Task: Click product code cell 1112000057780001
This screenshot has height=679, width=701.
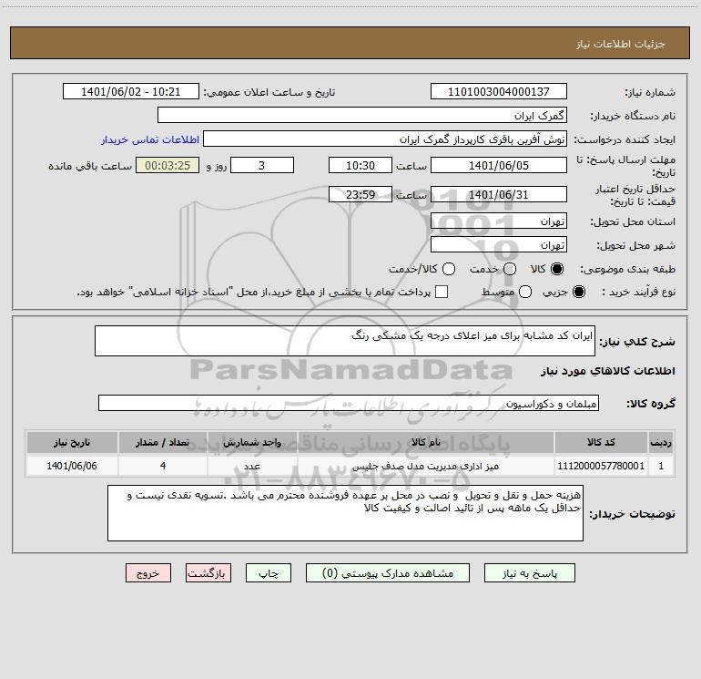Action: (x=601, y=466)
